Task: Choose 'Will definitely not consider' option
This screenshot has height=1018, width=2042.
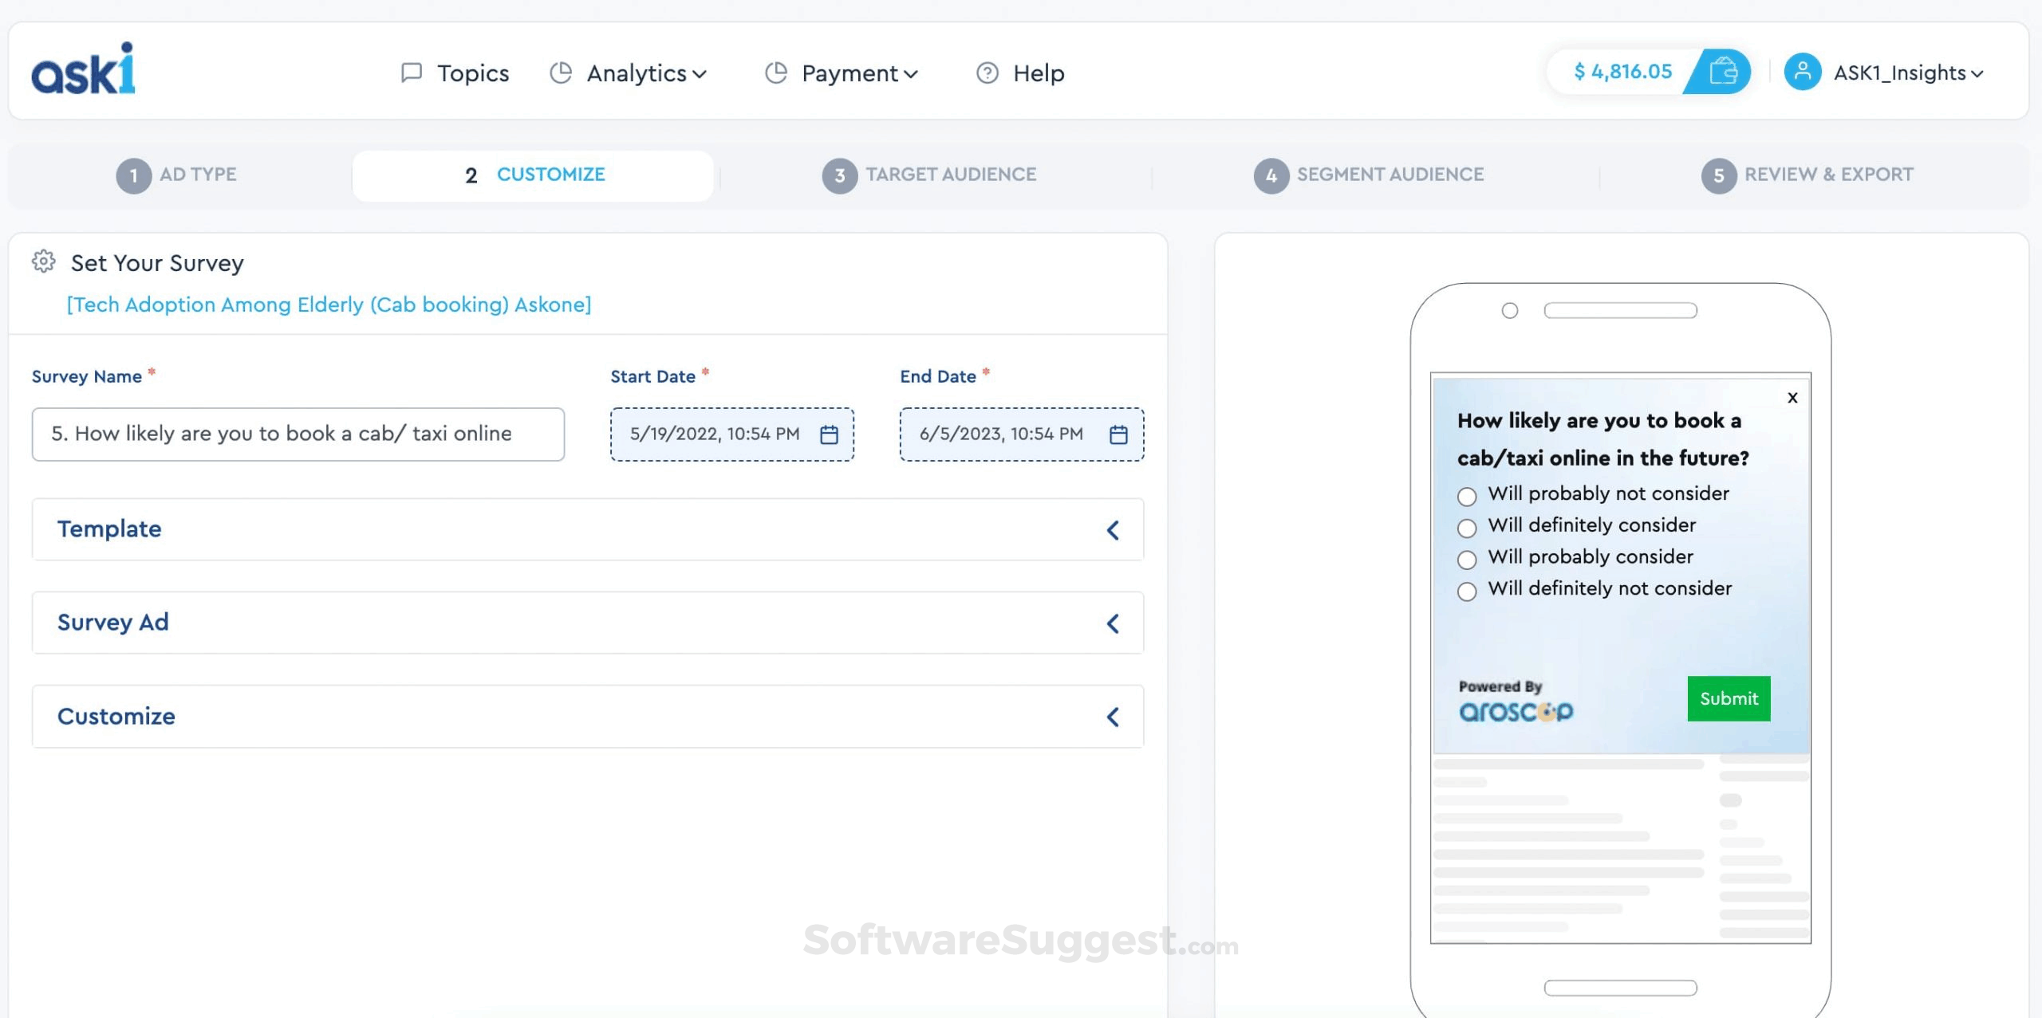Action: (1466, 591)
